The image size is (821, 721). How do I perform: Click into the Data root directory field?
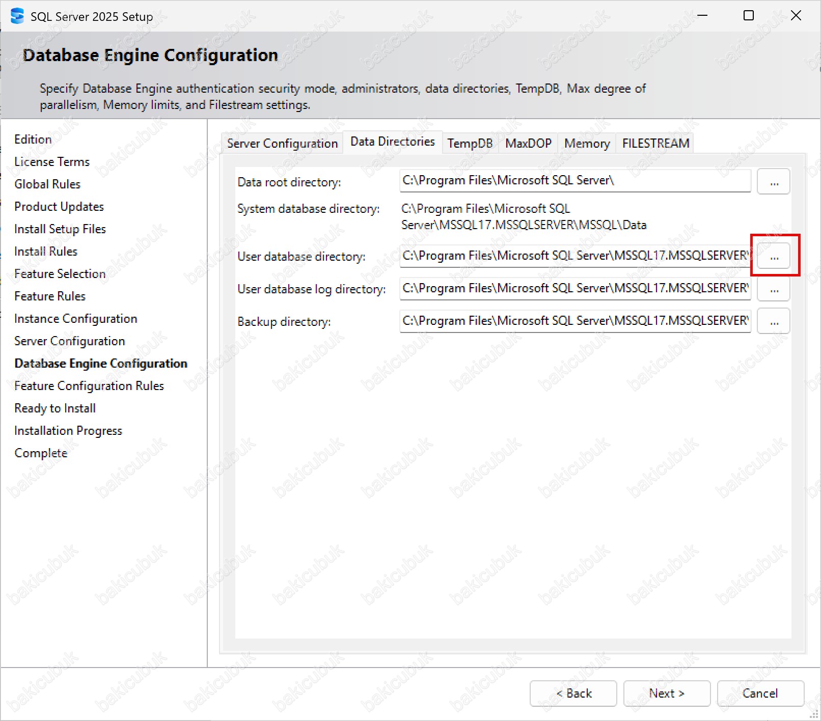click(574, 181)
